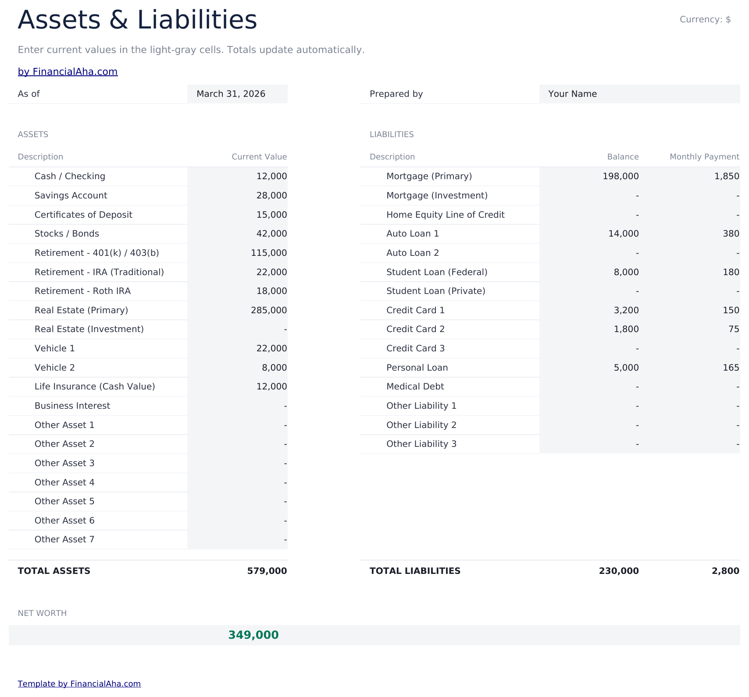Select Credit Card 2 balance 1,800
This screenshot has width=749, height=697.
589,329
